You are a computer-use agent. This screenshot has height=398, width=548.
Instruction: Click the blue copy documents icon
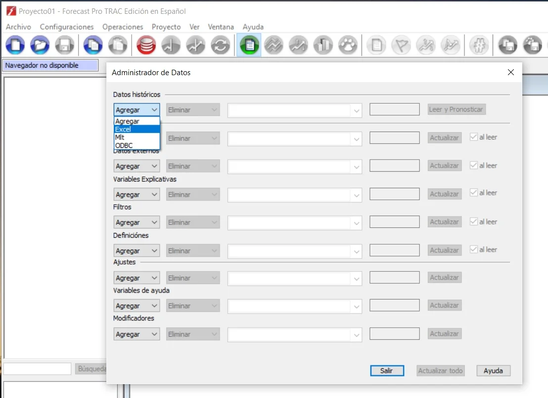click(93, 45)
